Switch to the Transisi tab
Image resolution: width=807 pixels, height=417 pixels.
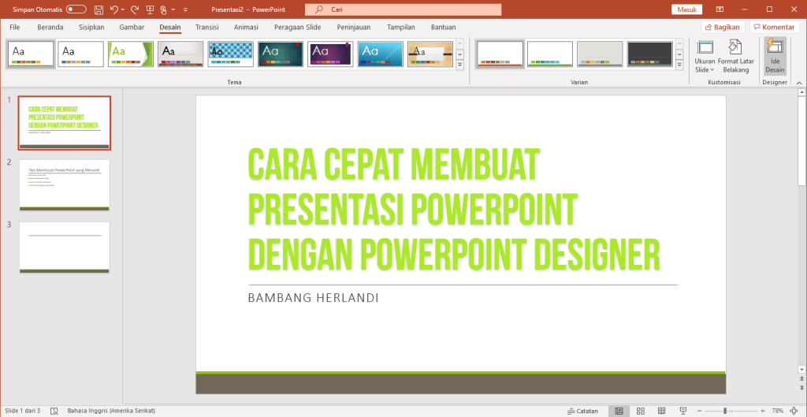[x=207, y=28]
